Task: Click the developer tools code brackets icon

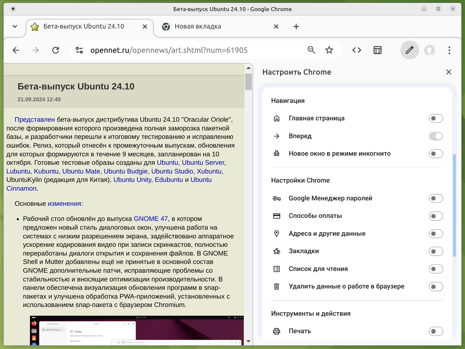Action: (x=357, y=50)
